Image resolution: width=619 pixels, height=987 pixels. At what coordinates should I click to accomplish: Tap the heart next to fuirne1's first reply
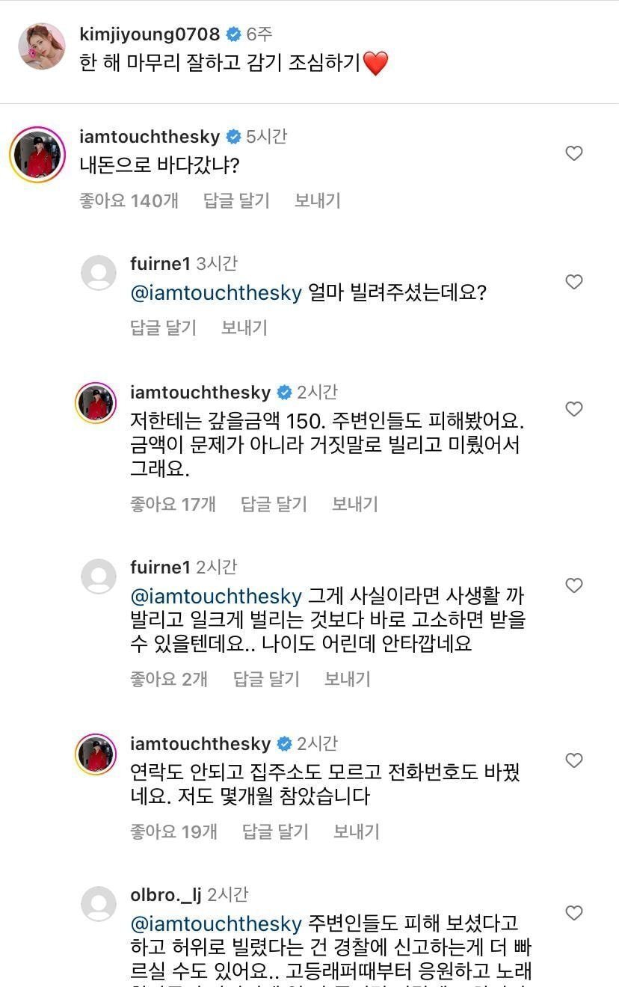pyautogui.click(x=574, y=282)
